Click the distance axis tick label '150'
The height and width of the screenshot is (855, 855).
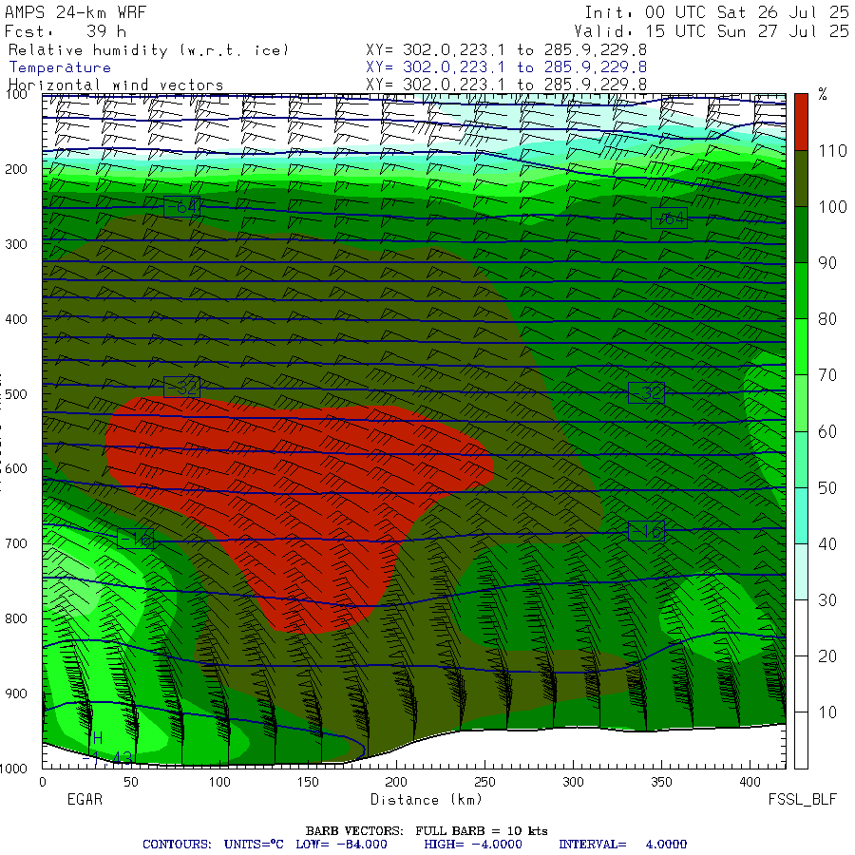click(308, 783)
